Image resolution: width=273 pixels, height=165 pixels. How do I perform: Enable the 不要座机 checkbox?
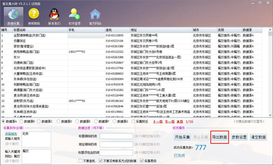pyautogui.click(x=81, y=161)
